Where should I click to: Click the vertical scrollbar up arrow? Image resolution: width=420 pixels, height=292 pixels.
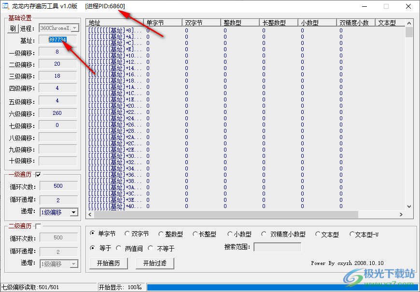pyautogui.click(x=408, y=22)
